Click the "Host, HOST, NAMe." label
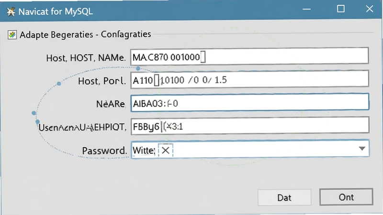The height and width of the screenshot is (215, 383). click(86, 58)
